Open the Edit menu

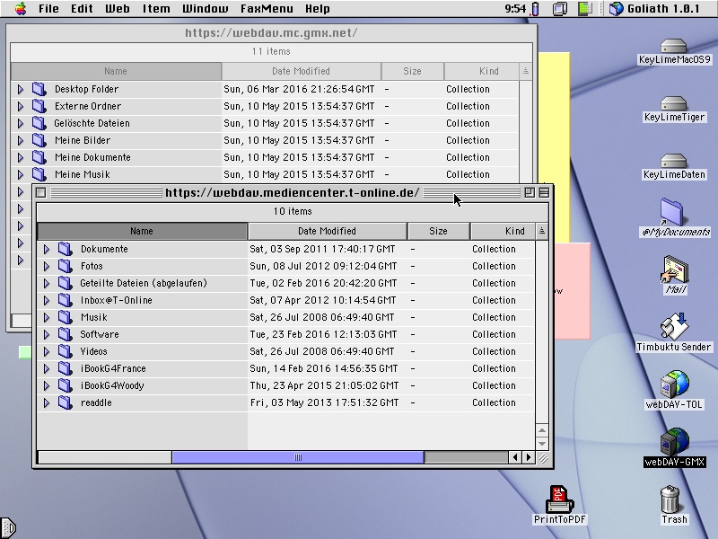point(82,9)
